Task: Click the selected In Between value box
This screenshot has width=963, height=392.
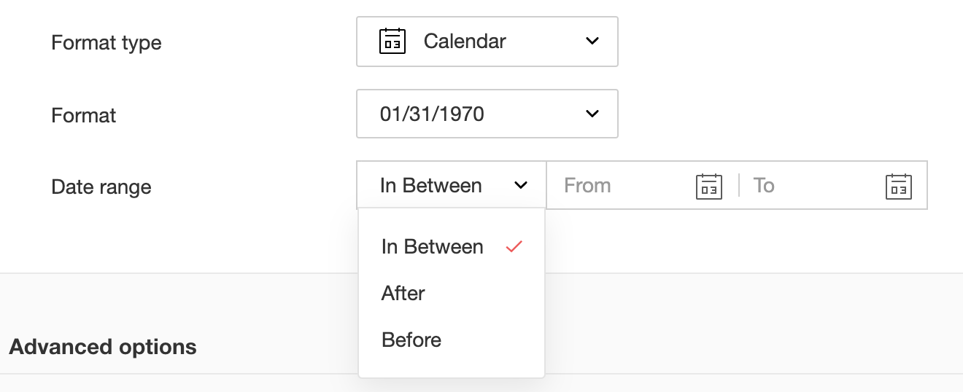Action: pyautogui.click(x=431, y=186)
